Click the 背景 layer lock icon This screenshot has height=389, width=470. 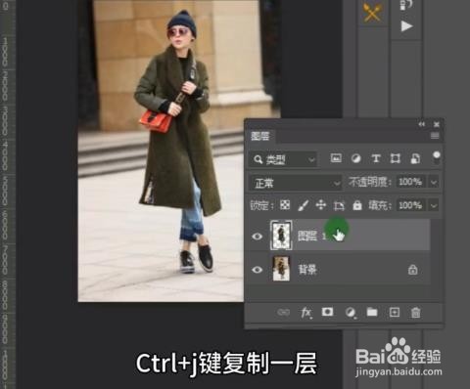(x=413, y=270)
